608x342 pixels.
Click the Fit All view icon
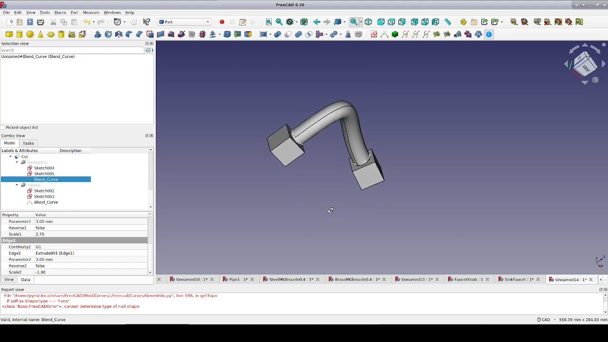coord(269,22)
